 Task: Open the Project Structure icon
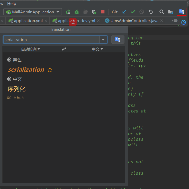coord(170,12)
